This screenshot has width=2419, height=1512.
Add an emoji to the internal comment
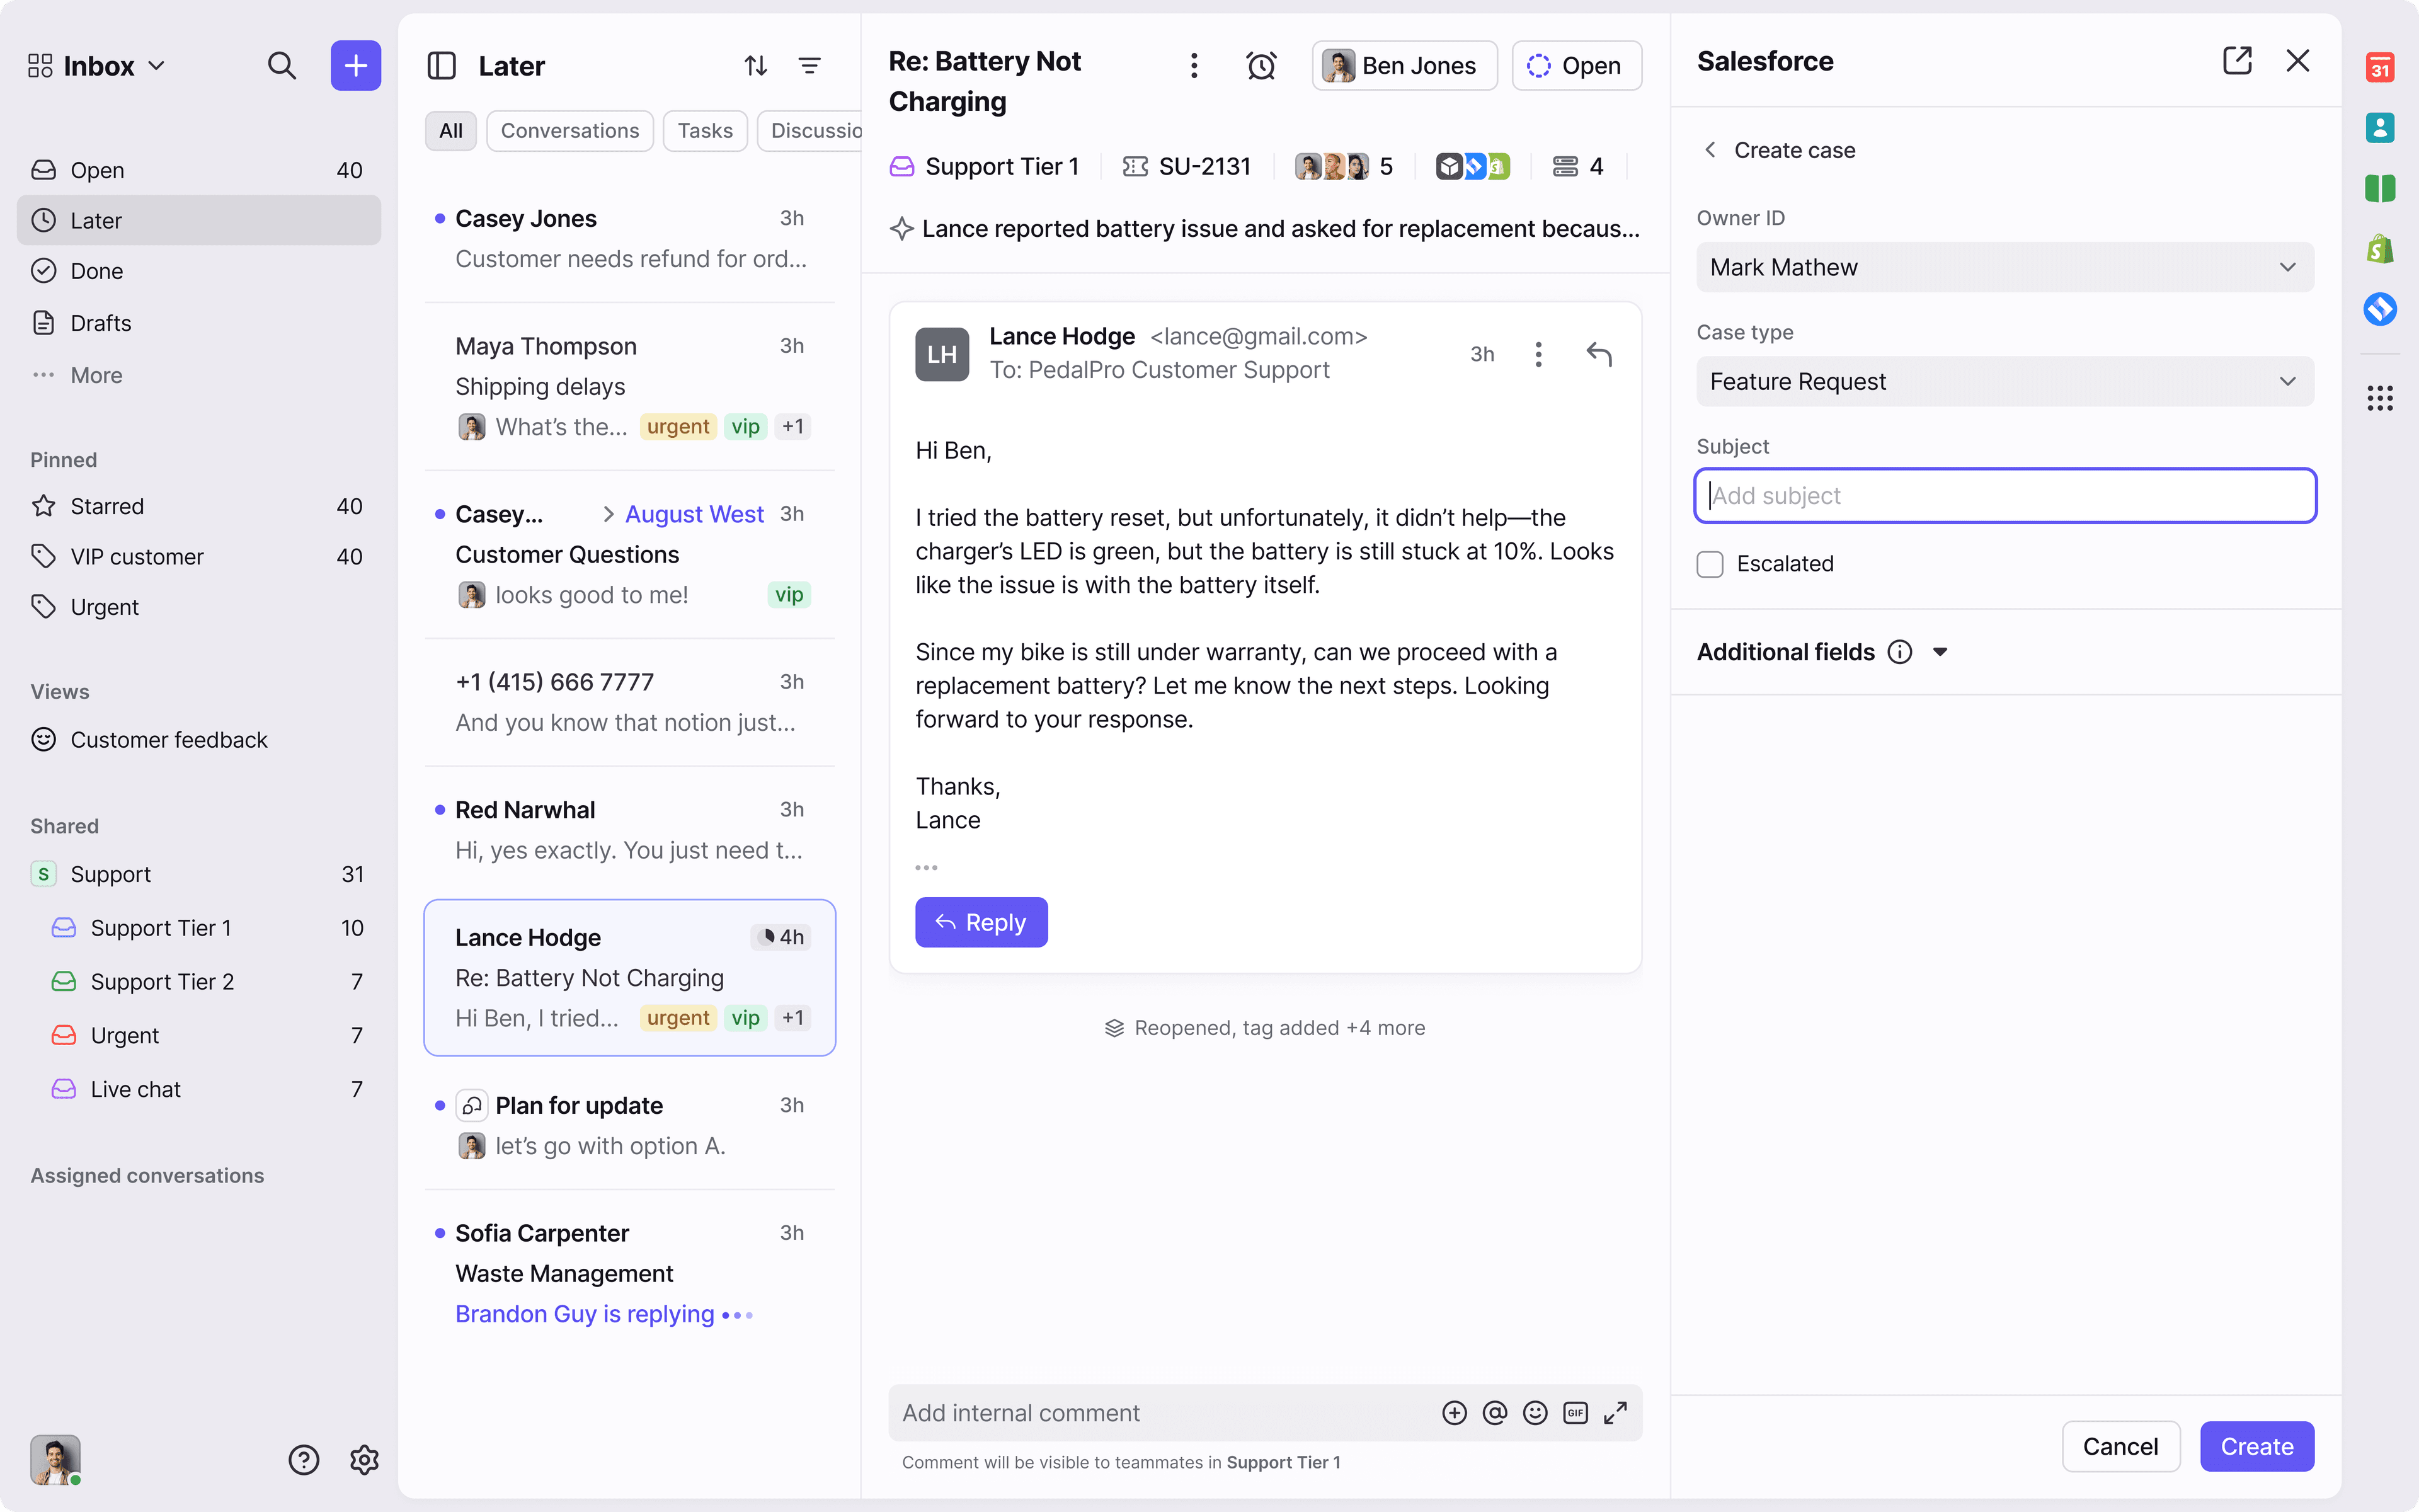pos(1535,1412)
